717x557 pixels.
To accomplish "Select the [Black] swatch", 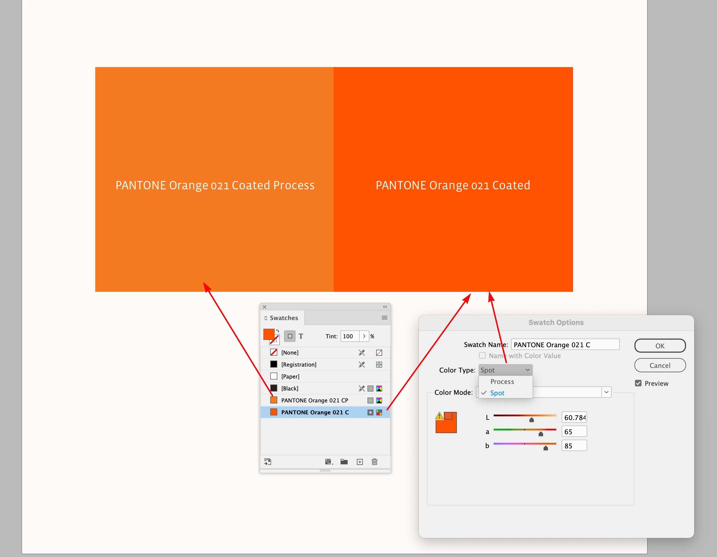I will (x=325, y=388).
